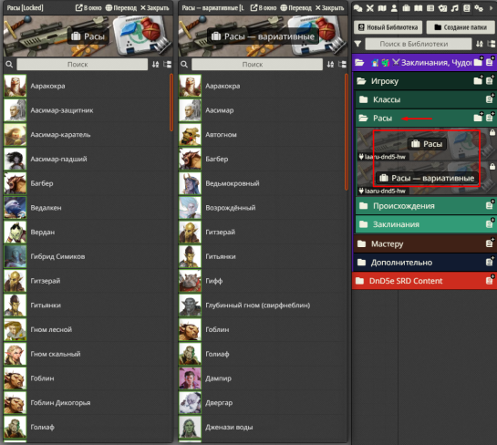Open Гном скальный in the Расы list
Image resolution: width=497 pixels, height=445 pixels.
[87, 354]
